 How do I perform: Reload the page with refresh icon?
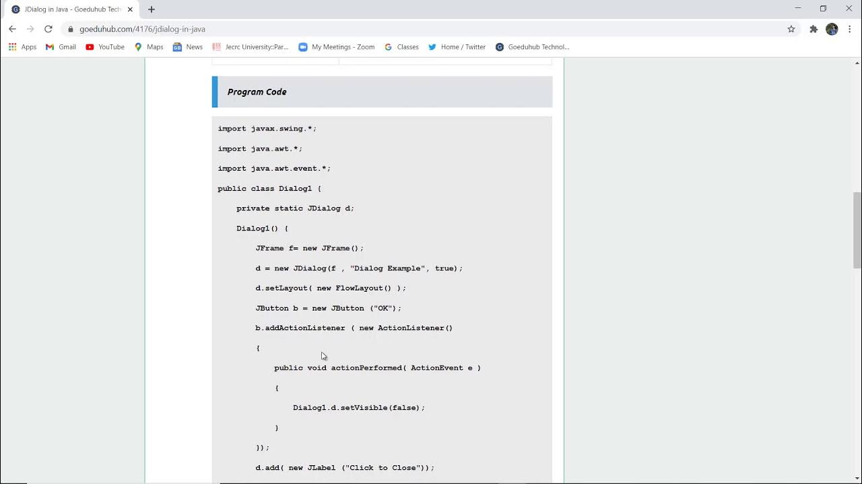point(48,29)
